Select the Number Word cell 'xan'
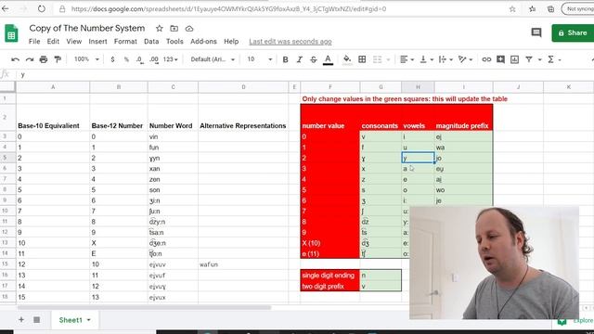 173,169
